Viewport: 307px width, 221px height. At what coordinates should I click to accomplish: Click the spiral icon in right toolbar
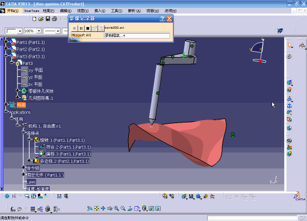[x=289, y=141]
